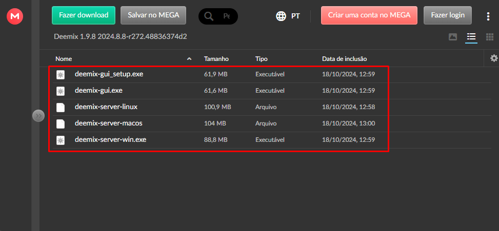Screen dimensions: 499x231
Task: Click date cell in deemix-gui_setup.exe row
Action: [x=348, y=74]
